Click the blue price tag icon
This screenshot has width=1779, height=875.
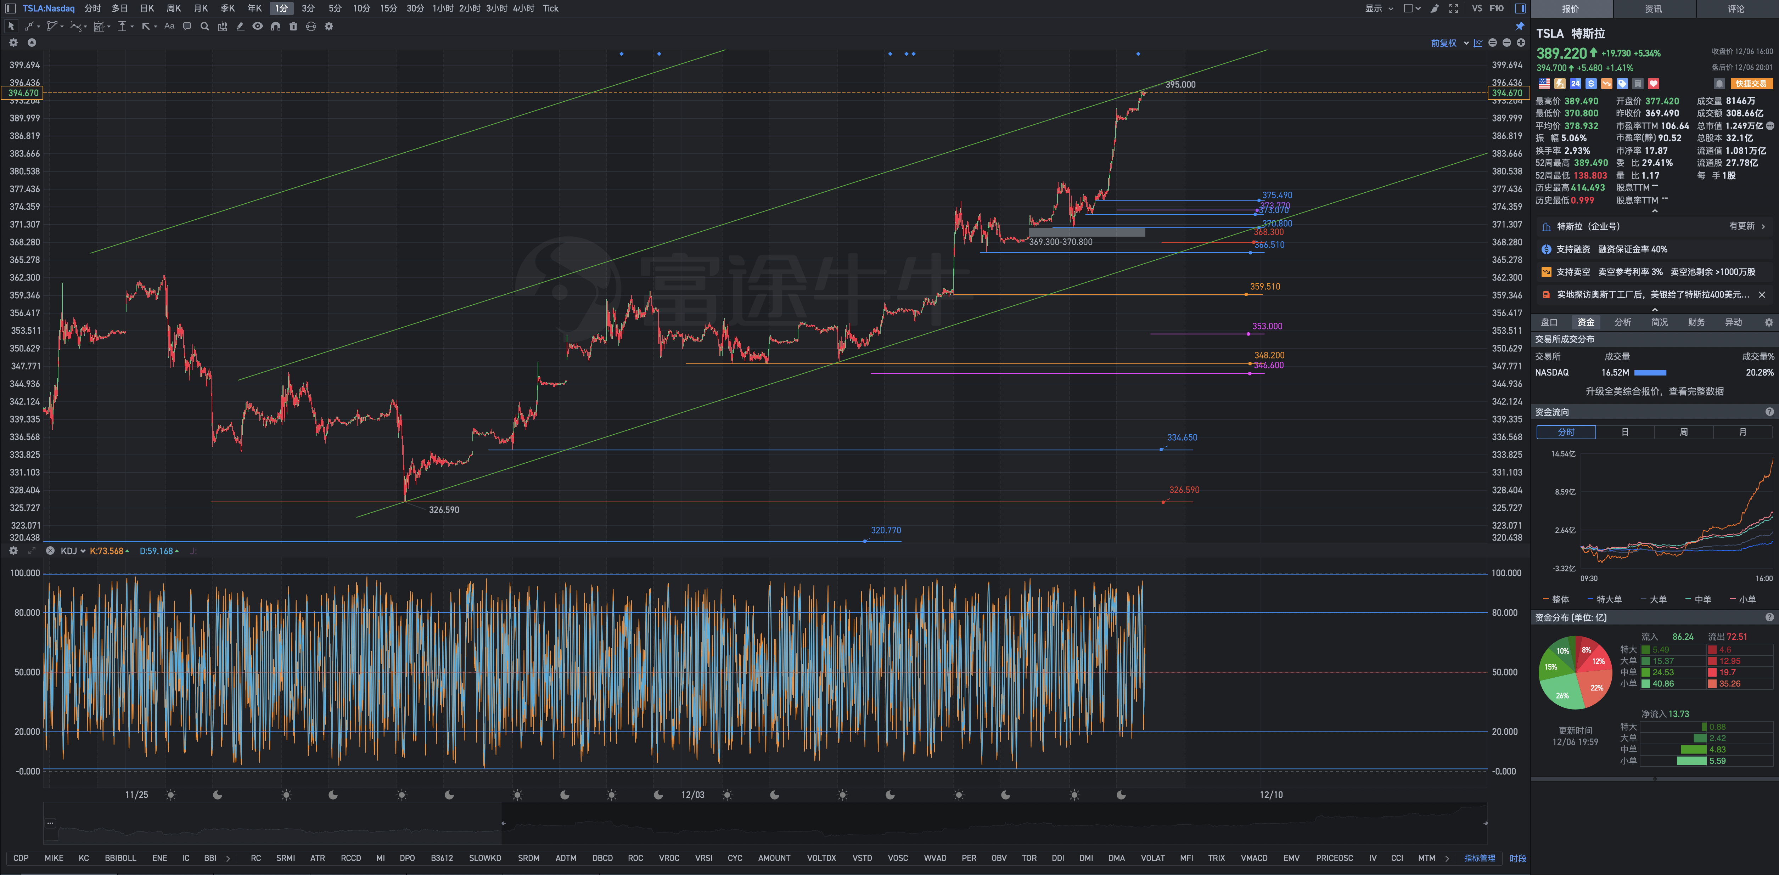[1622, 84]
